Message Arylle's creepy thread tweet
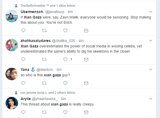The image size is (160, 118). 86,112
